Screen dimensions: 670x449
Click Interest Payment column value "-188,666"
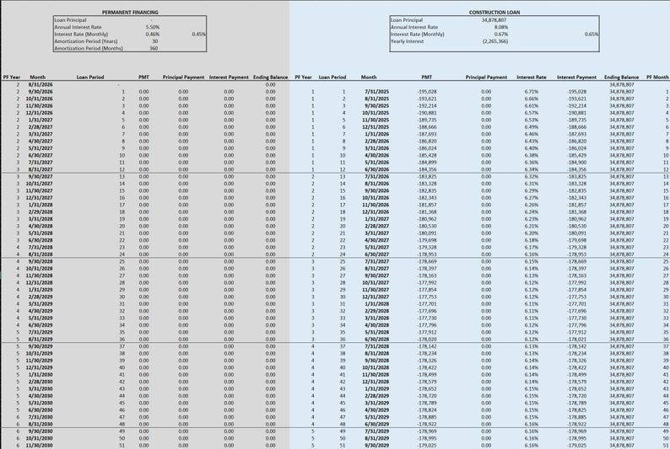[x=577, y=127]
